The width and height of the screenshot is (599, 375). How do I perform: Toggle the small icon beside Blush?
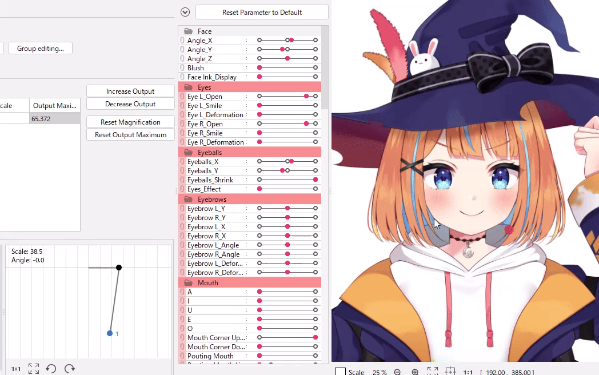click(182, 67)
